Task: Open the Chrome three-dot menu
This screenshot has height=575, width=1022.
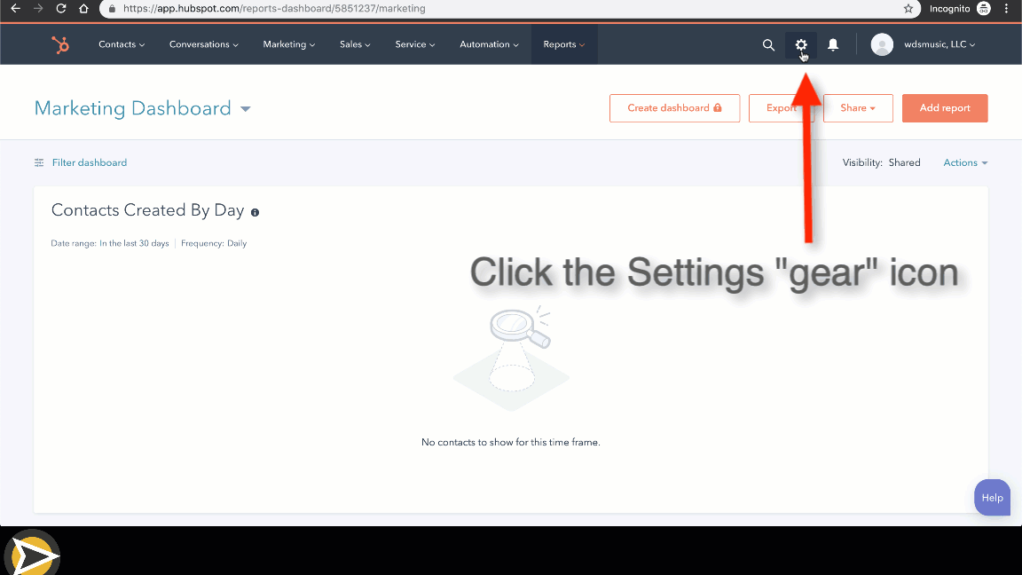Action: click(x=1006, y=9)
